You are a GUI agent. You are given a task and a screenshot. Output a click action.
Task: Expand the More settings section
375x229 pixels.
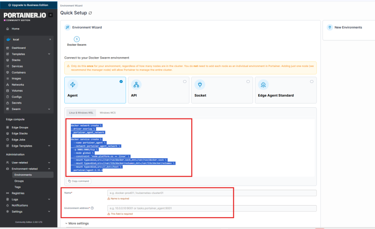click(77, 223)
